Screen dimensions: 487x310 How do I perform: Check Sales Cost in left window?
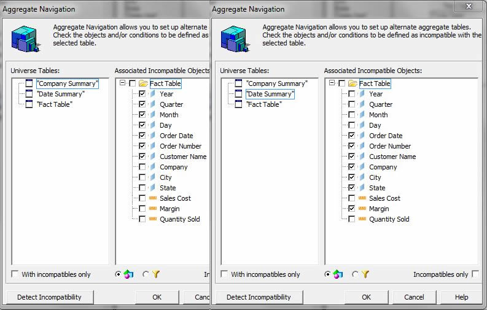(142, 198)
